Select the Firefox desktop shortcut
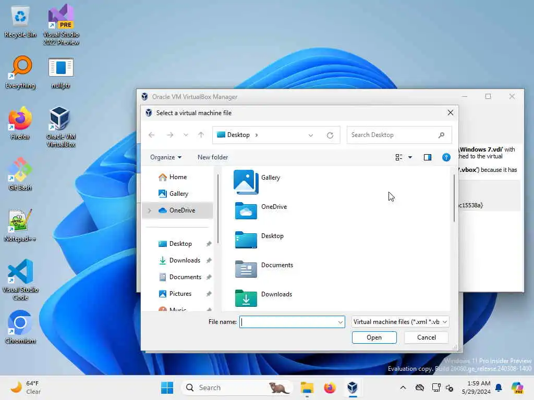534x400 pixels. (x=20, y=123)
